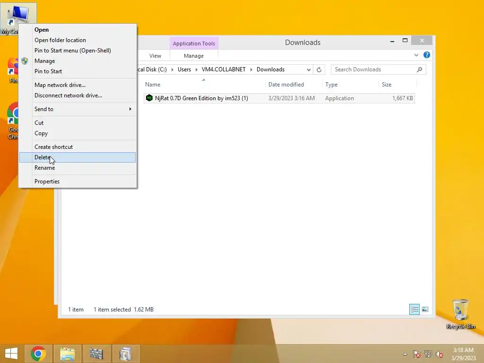Click the shield icon next to Manage
The image size is (484, 363).
pos(25,61)
